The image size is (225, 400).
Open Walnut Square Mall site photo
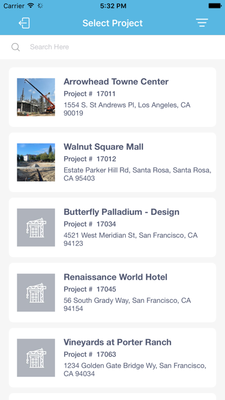pyautogui.click(x=36, y=162)
